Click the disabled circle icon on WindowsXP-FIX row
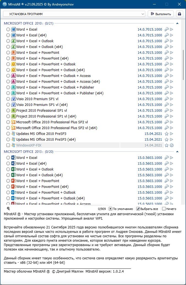This screenshot has height=285, width=186. click(x=172, y=145)
